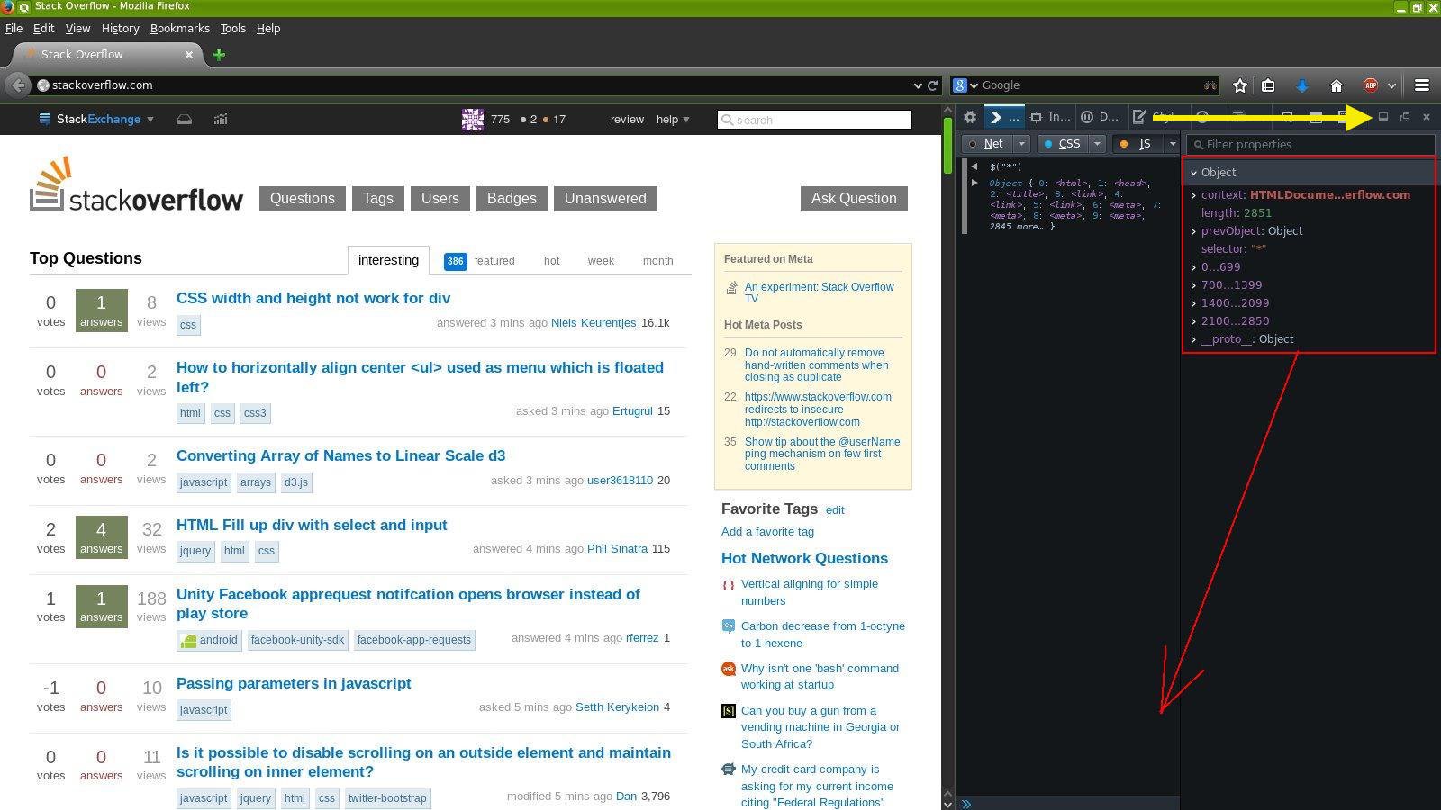The width and height of the screenshot is (1441, 810).
Task: Open the achievements icon in the top bar
Action: click(221, 119)
